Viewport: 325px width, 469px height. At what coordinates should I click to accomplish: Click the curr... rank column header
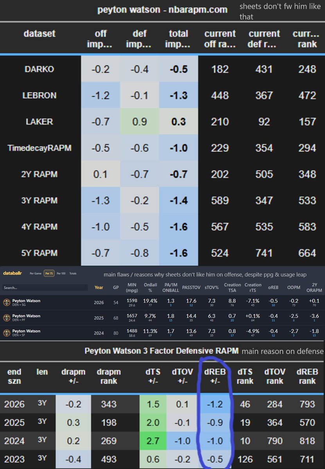307,39
